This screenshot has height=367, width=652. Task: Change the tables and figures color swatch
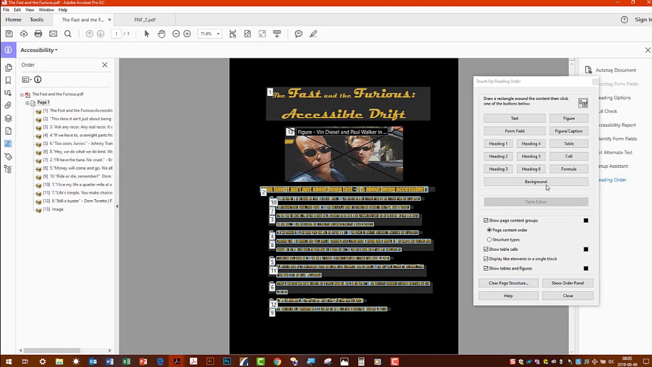click(586, 269)
